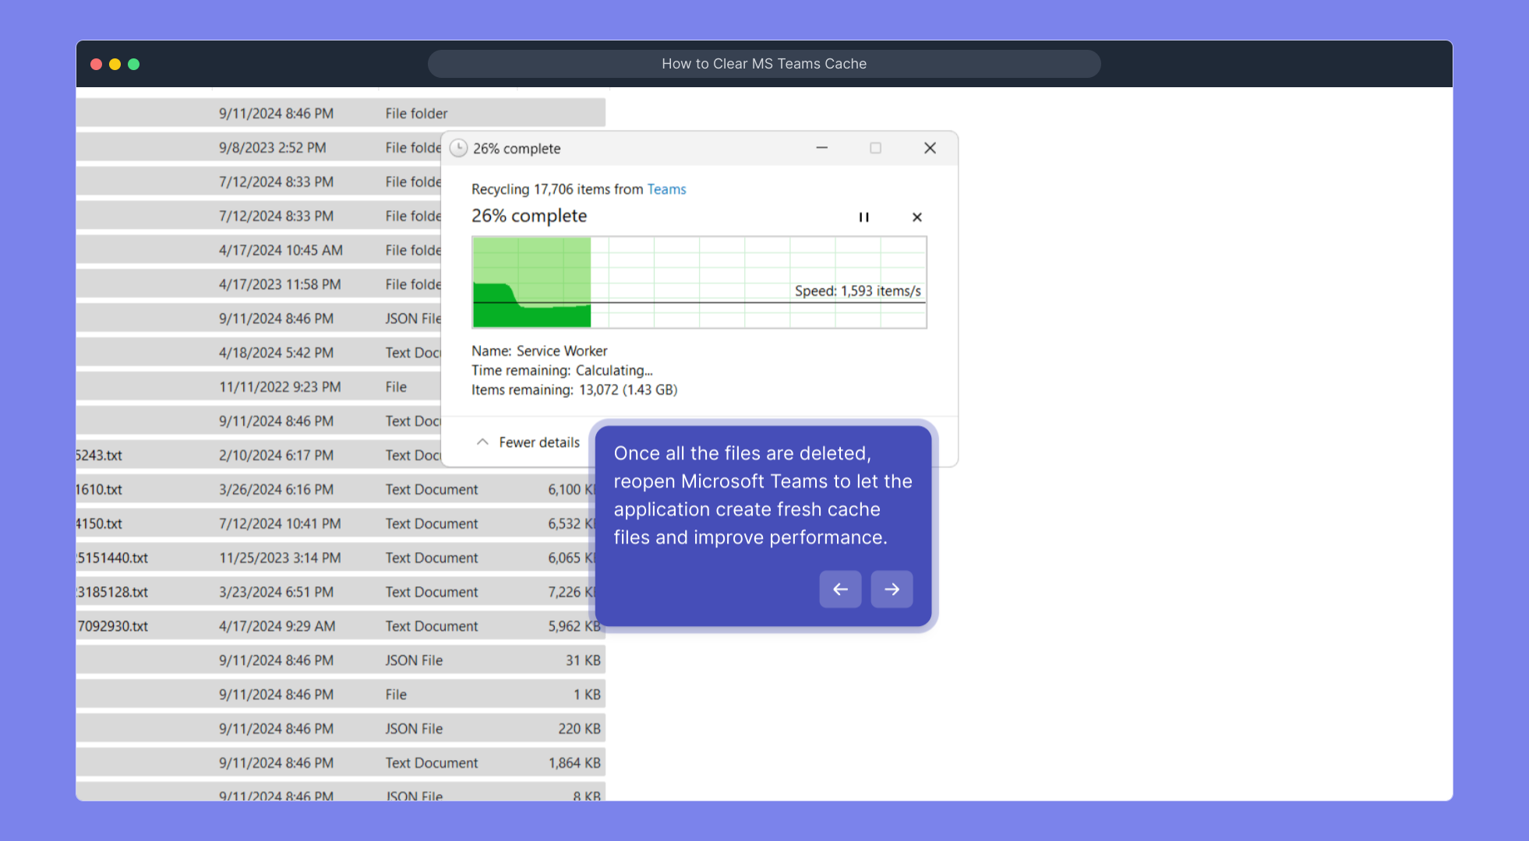The height and width of the screenshot is (841, 1529).
Task: Maximize the progress dialog window
Action: point(875,148)
